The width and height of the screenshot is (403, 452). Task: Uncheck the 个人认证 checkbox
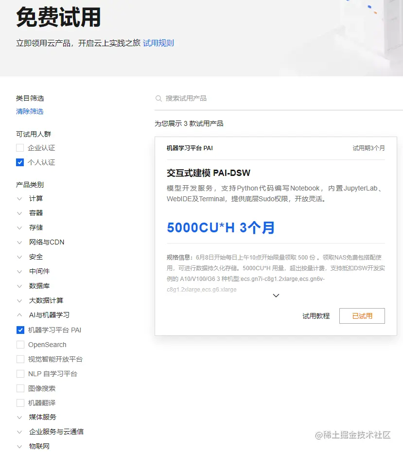click(20, 162)
